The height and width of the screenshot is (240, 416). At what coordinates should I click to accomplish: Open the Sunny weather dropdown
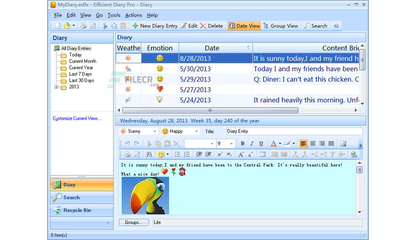click(x=155, y=131)
